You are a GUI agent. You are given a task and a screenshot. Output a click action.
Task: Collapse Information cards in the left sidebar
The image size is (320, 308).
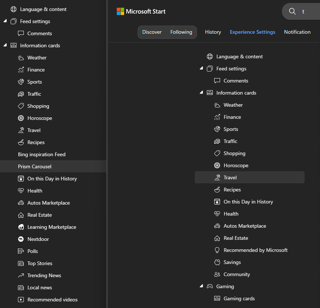(5, 45)
